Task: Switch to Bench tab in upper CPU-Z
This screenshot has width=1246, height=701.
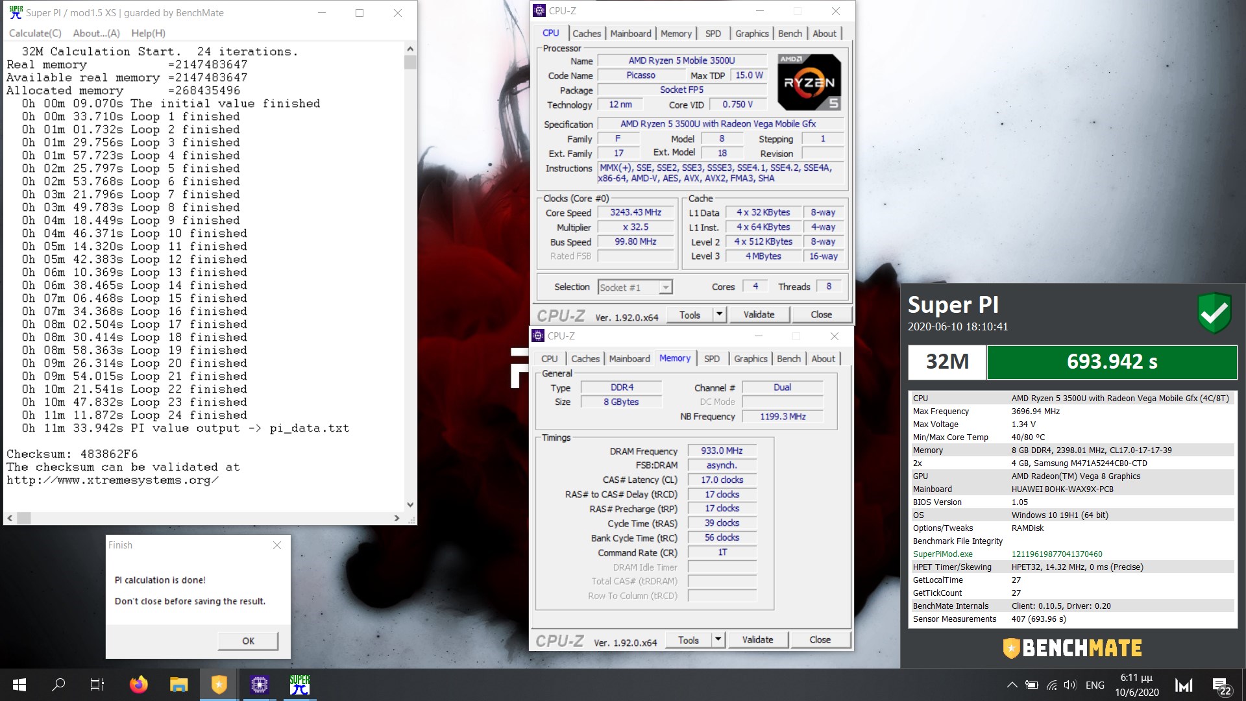Action: [x=790, y=33]
